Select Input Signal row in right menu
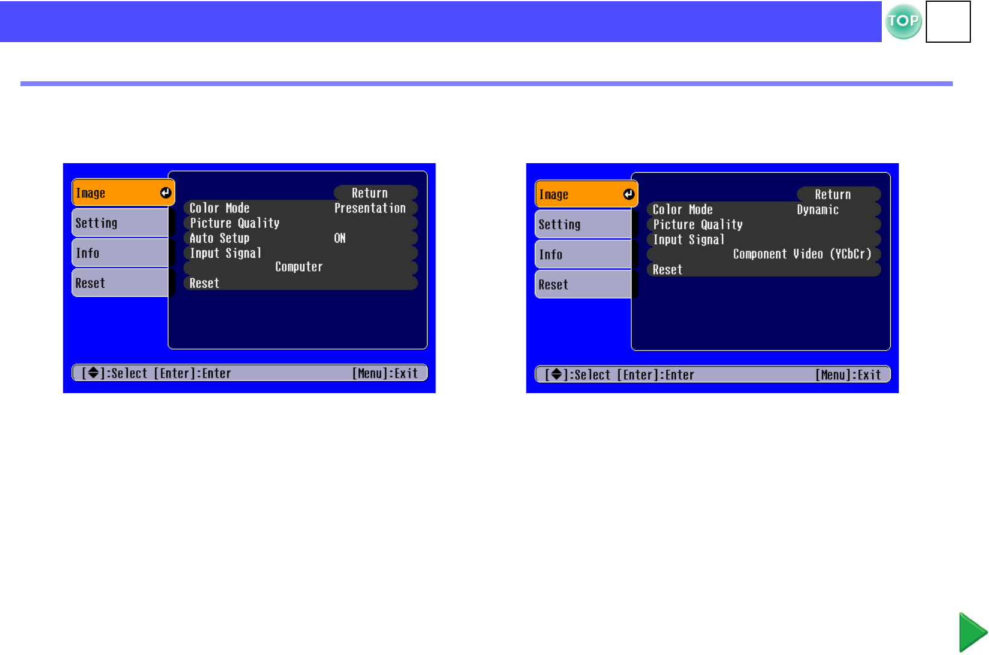 [x=764, y=240]
